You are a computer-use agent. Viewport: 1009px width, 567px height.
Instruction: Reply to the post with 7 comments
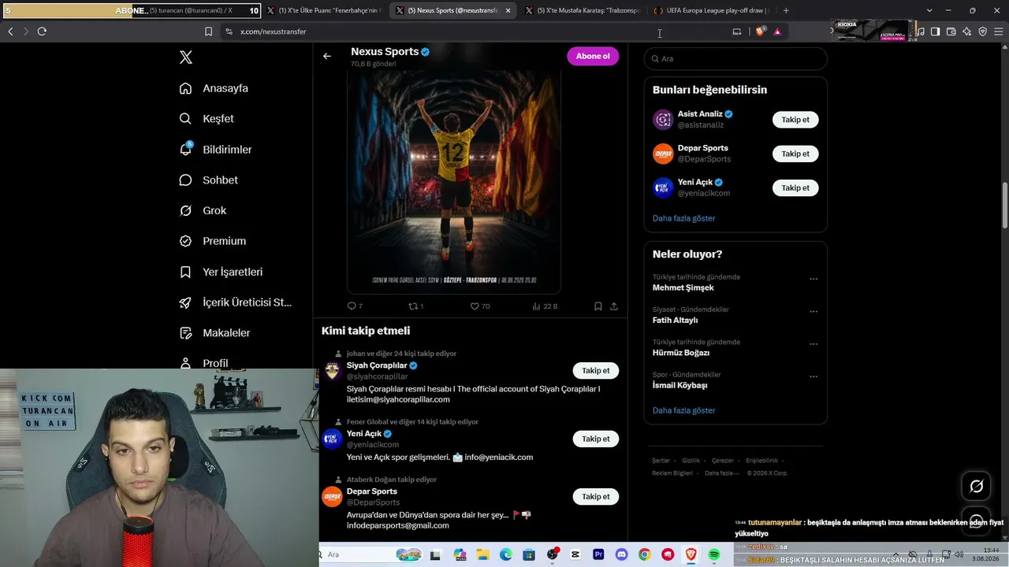tap(355, 306)
